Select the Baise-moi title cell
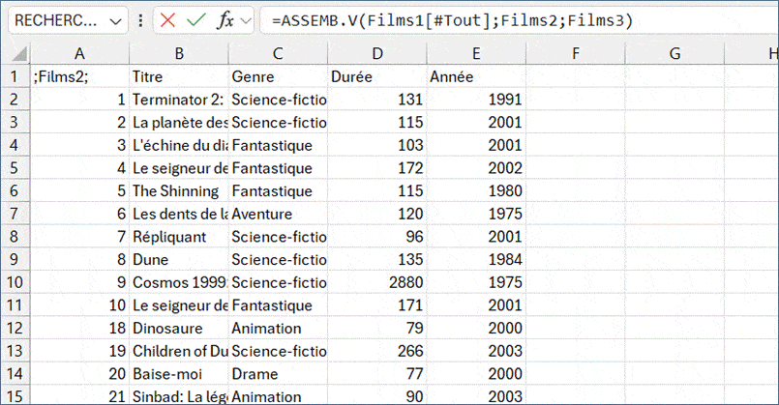 [179, 373]
